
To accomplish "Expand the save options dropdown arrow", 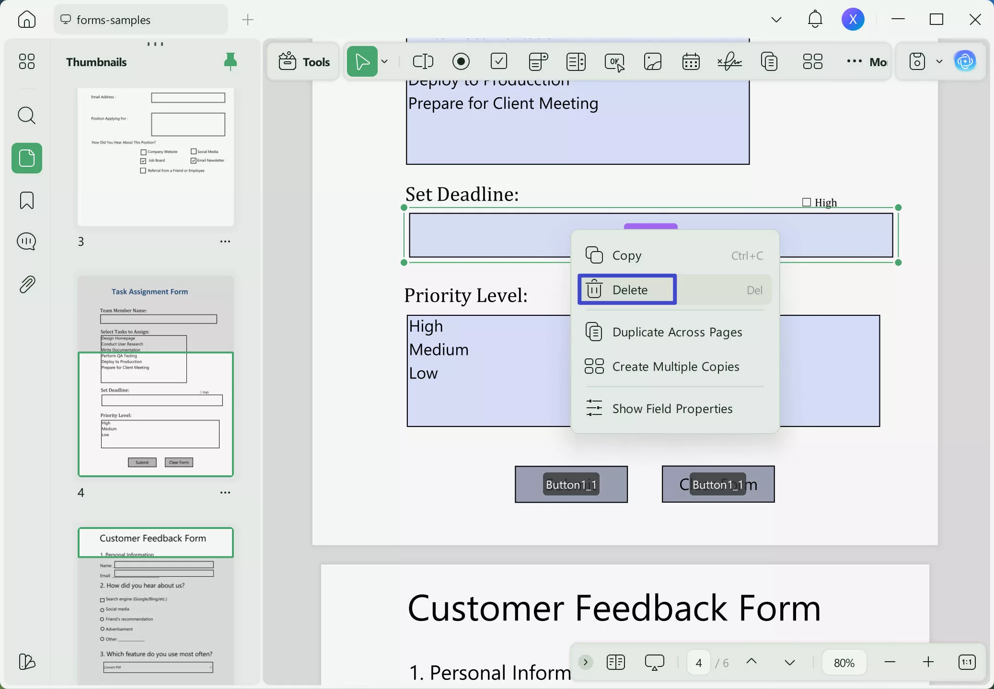I will (939, 61).
